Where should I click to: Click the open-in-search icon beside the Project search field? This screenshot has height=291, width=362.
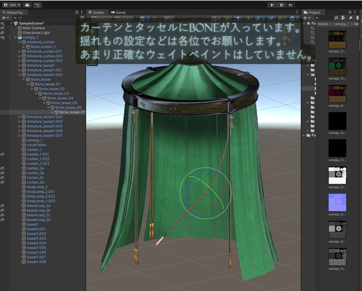[336, 18]
